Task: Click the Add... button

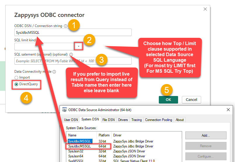Action: 206,136
